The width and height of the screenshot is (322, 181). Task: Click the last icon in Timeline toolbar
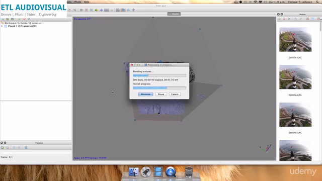tap(26, 147)
